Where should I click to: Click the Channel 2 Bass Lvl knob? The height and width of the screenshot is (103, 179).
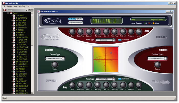89,32
